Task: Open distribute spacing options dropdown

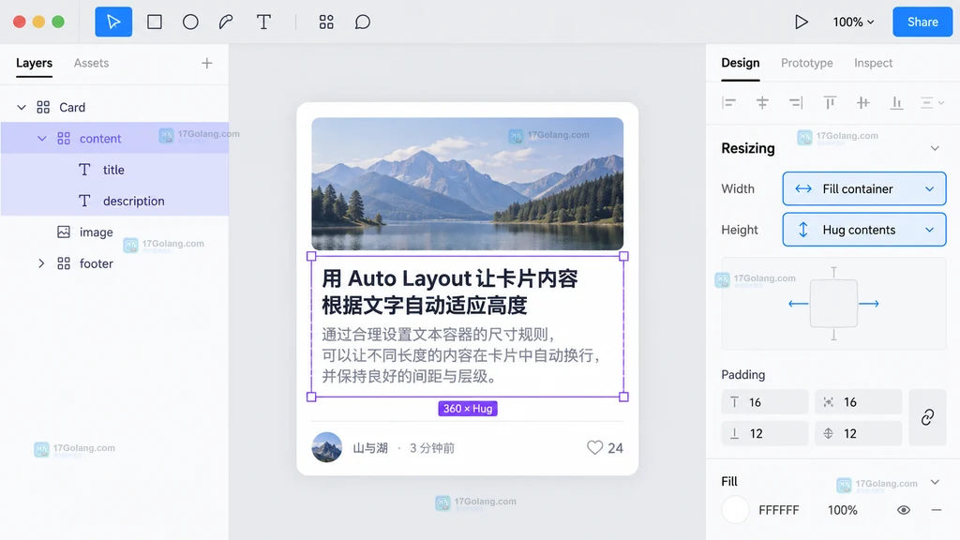Action: [x=933, y=103]
